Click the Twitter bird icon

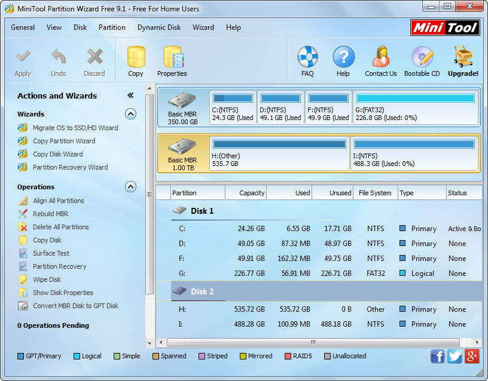pyautogui.click(x=455, y=356)
